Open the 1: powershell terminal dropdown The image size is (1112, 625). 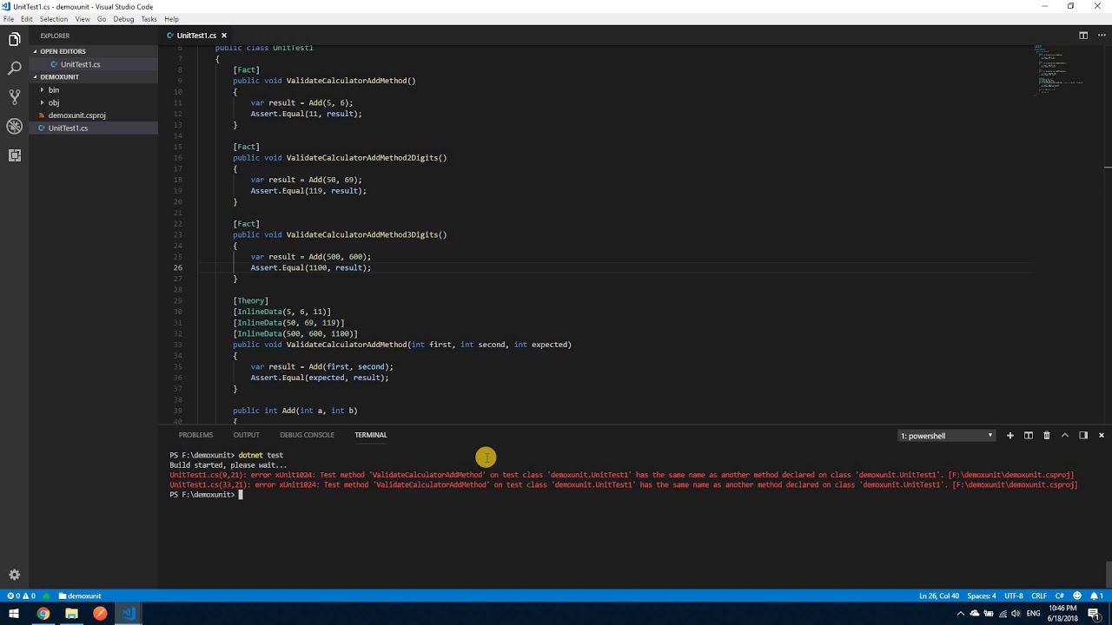946,436
